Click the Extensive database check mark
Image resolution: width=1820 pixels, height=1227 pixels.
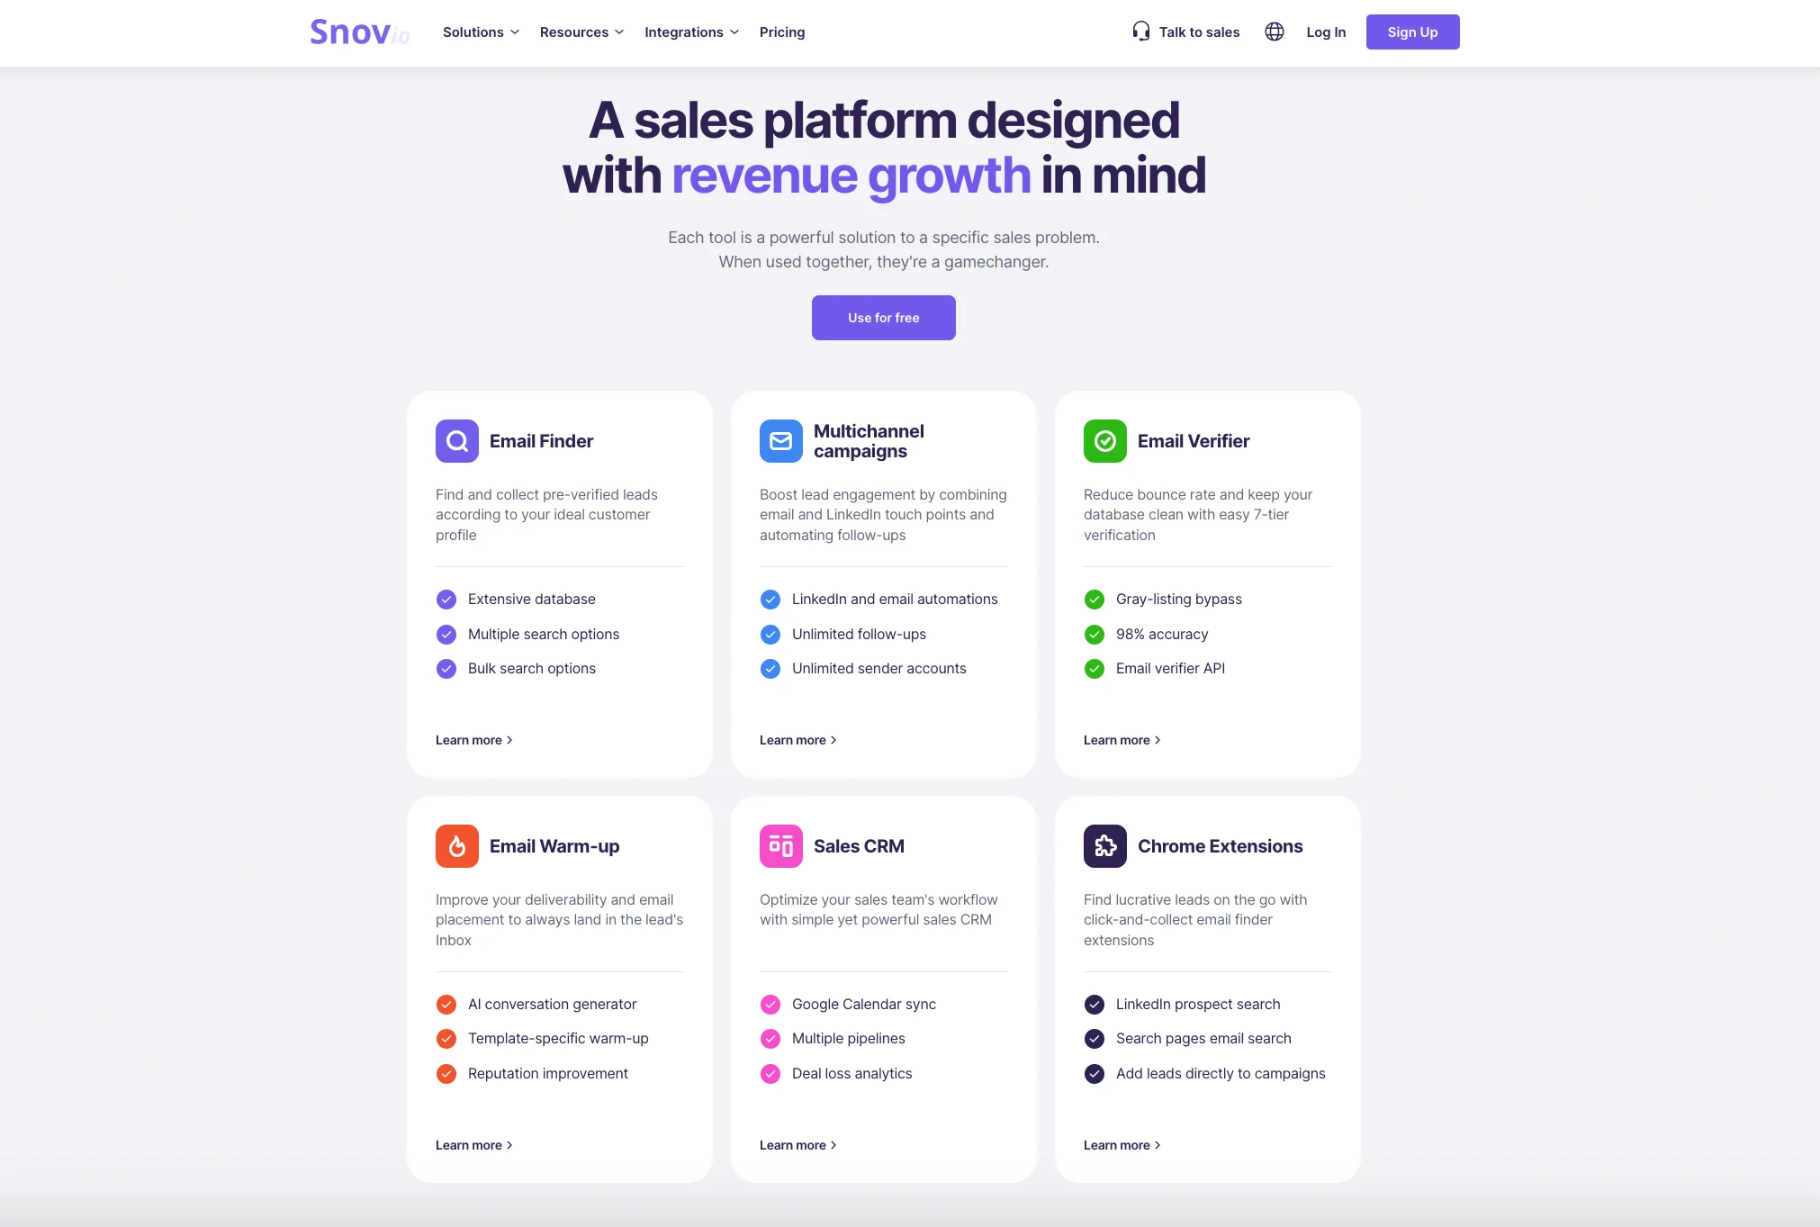[446, 600]
